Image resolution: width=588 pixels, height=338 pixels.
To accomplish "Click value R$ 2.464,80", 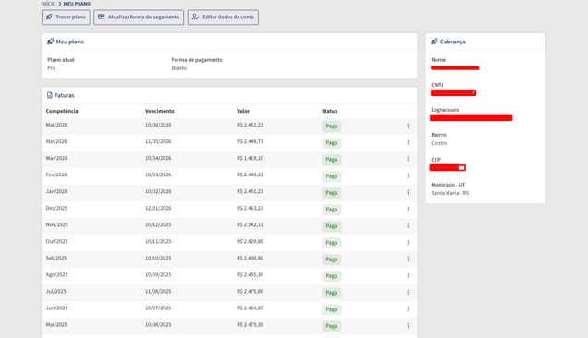I will coord(251,308).
